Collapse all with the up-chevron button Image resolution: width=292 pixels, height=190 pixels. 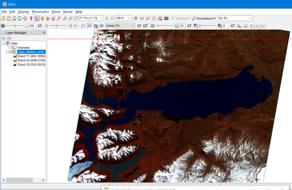coord(3,38)
